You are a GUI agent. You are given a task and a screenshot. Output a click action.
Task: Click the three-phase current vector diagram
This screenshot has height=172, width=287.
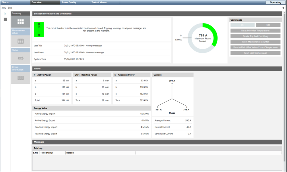(172, 98)
